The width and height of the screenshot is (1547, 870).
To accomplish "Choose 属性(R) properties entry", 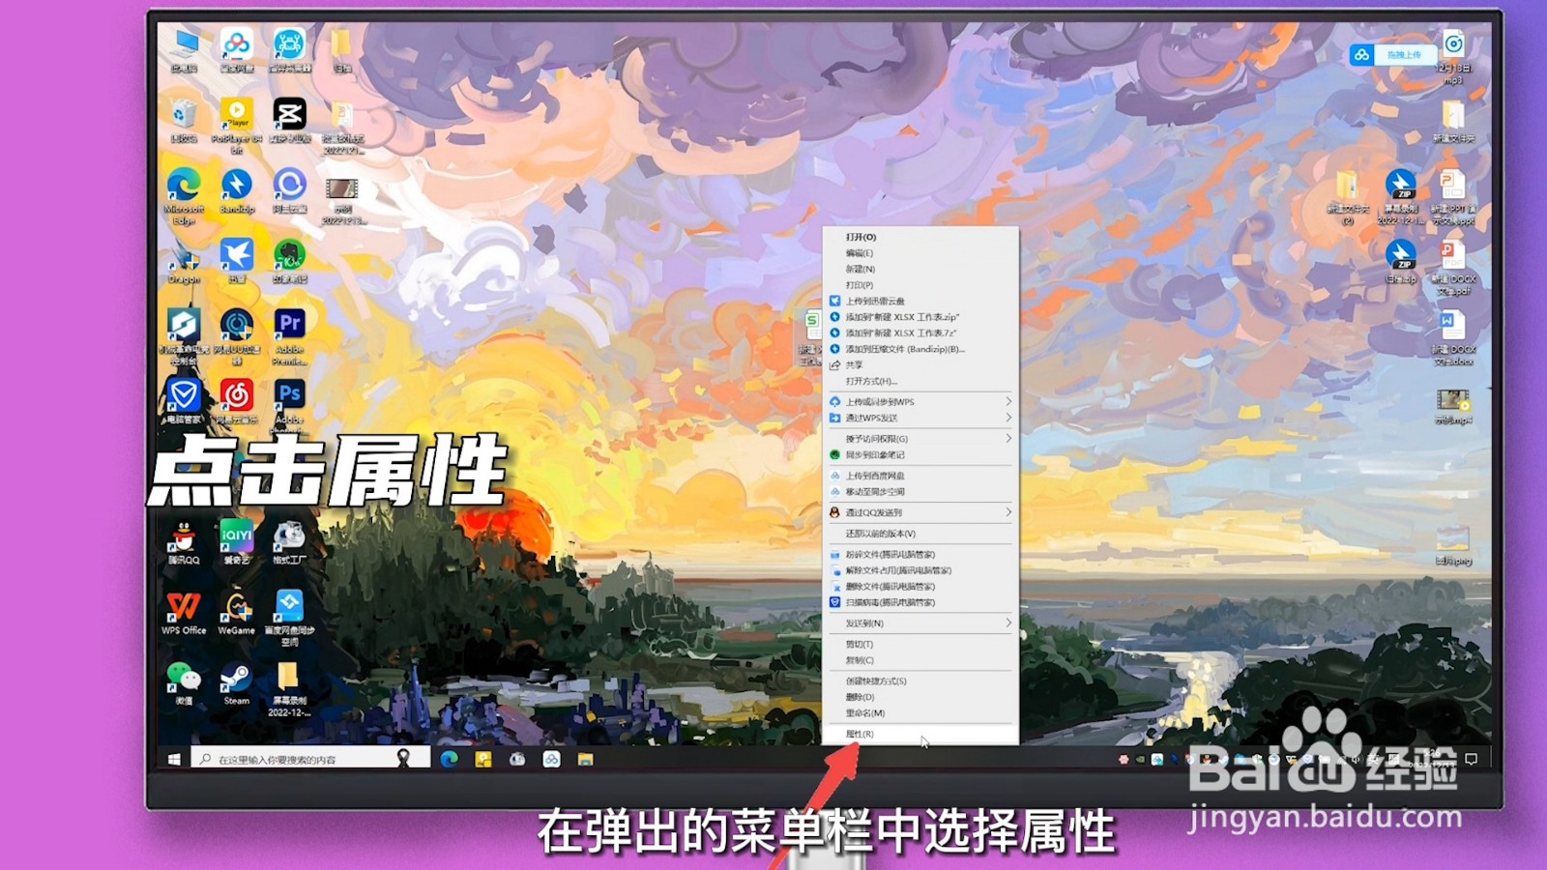I will (919, 735).
